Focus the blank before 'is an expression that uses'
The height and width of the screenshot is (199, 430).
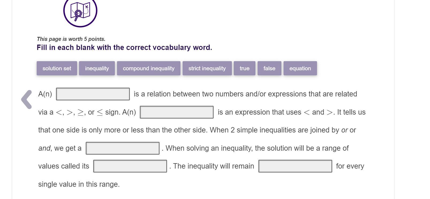177,112
